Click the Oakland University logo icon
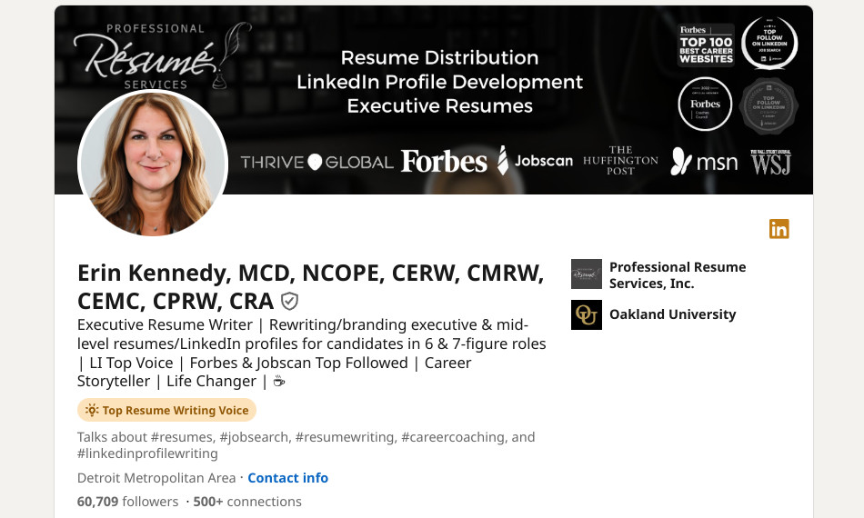Screen dimensions: 864x518 click(x=587, y=314)
